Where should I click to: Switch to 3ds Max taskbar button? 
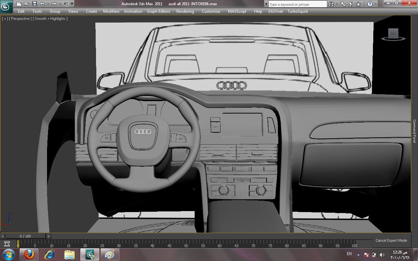90,254
